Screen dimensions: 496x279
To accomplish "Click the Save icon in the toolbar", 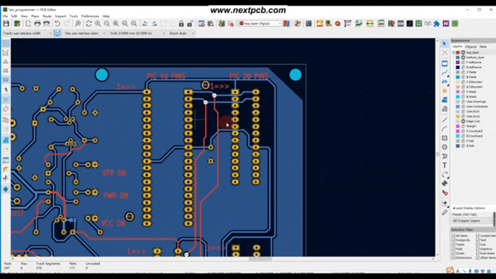I will pos(6,24).
